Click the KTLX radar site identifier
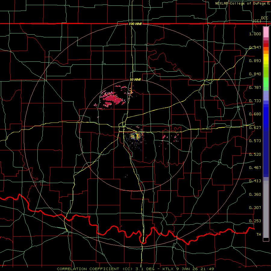 point(168,269)
